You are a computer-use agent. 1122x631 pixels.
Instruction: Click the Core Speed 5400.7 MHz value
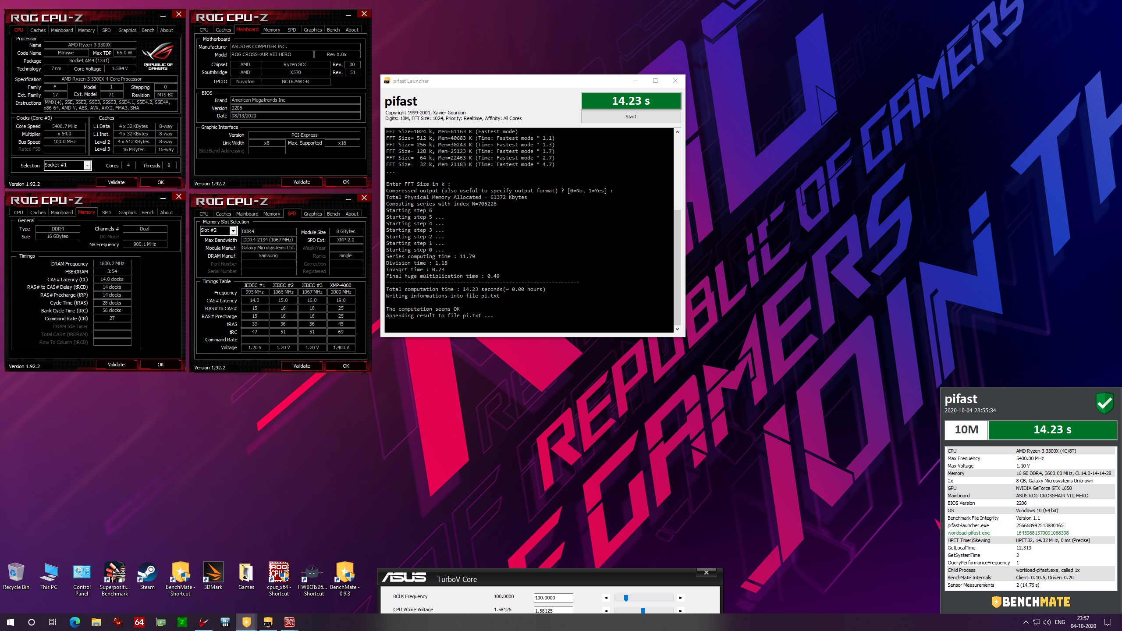[x=64, y=126]
